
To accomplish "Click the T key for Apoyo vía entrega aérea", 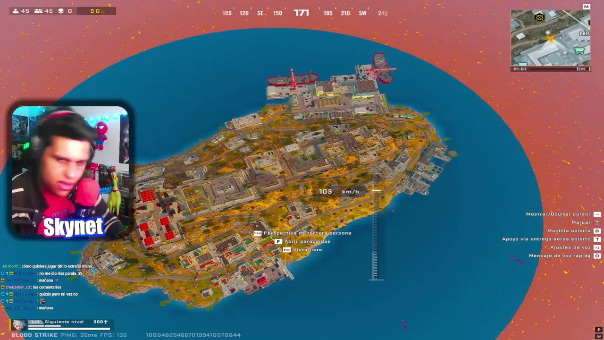I will point(597,239).
